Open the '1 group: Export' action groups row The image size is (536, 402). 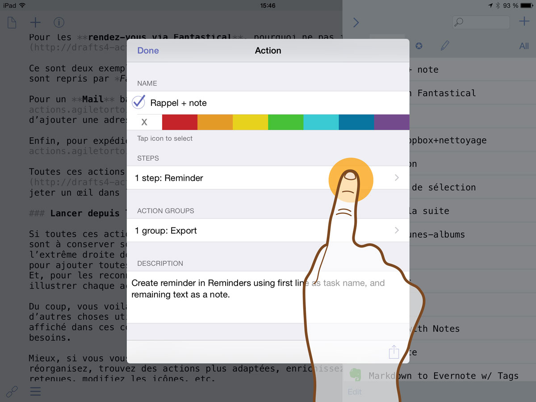click(268, 230)
